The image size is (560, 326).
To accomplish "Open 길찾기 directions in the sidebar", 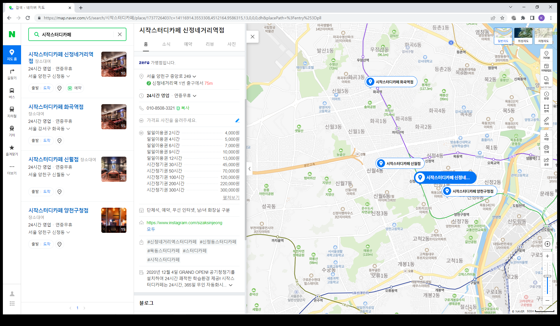I will point(12,74).
